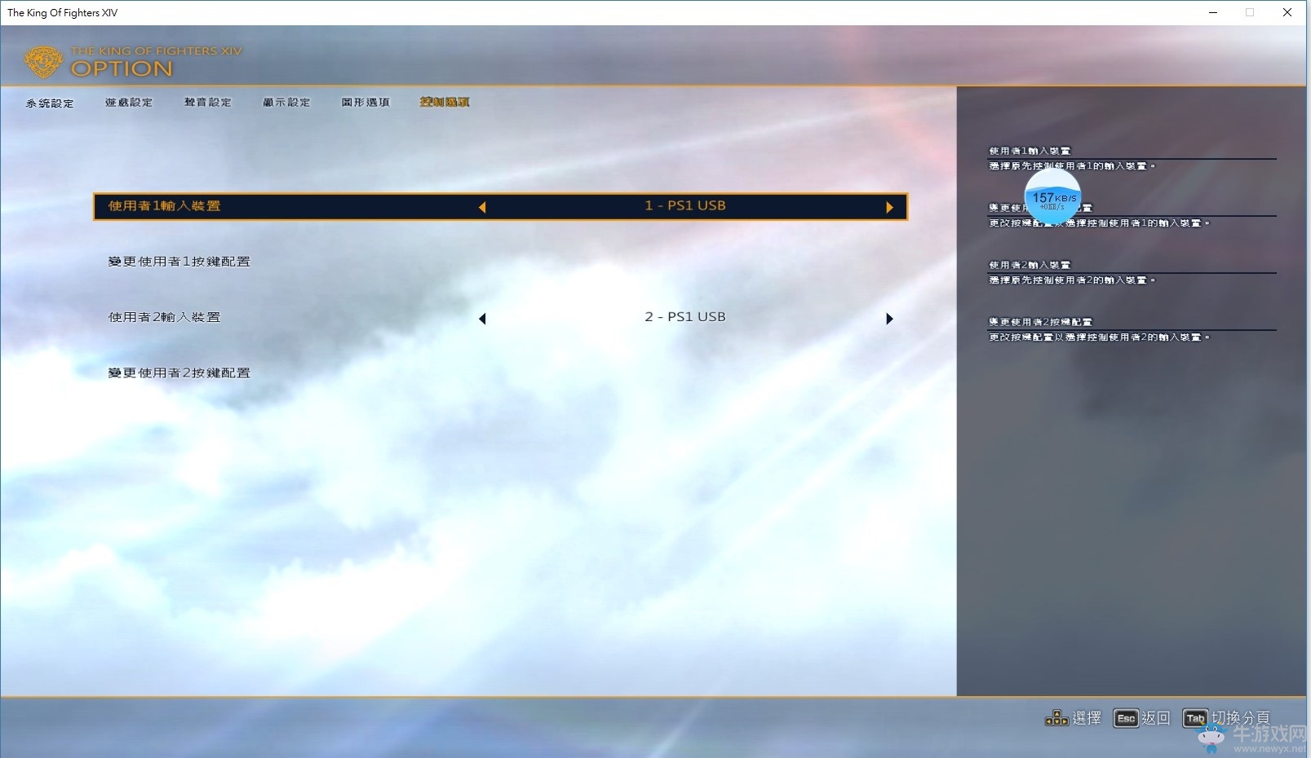
Task: Switch to the 顯示設定 tab
Action: [x=286, y=102]
